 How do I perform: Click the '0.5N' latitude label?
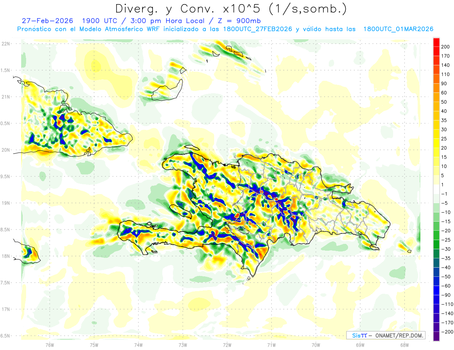[6, 123]
